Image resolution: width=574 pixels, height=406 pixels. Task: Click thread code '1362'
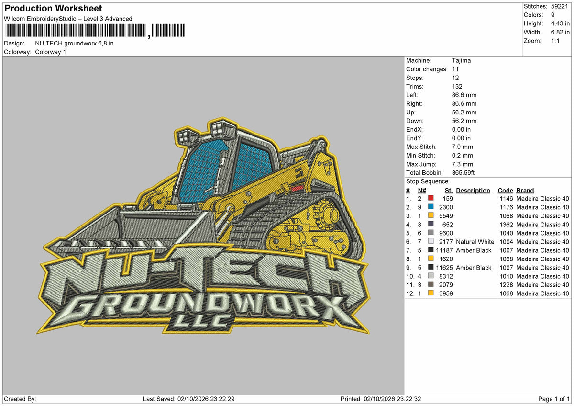(x=506, y=225)
